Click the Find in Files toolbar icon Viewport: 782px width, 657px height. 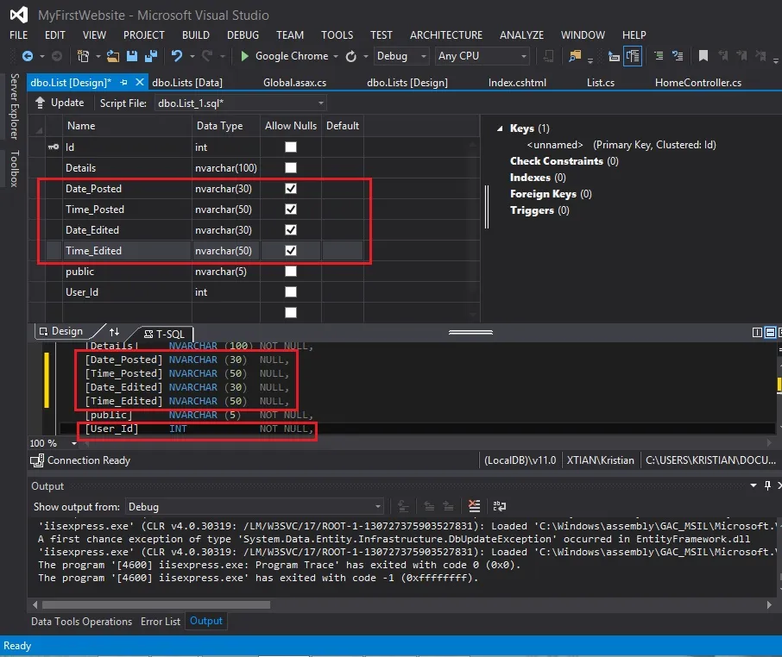[x=575, y=56]
